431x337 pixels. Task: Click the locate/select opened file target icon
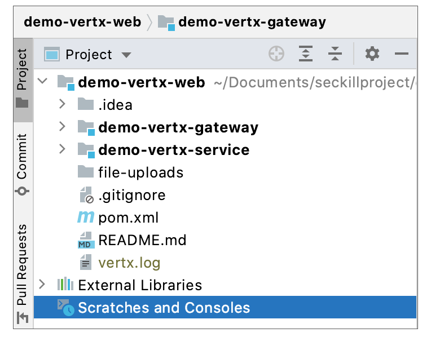(x=276, y=54)
